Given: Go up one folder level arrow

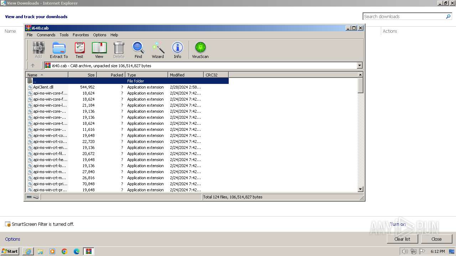Looking at the screenshot, I should pos(33,65).
